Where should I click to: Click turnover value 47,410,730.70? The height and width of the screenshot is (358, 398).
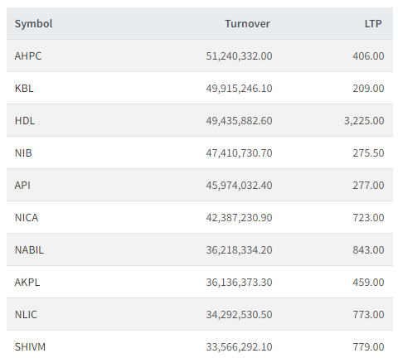click(239, 153)
